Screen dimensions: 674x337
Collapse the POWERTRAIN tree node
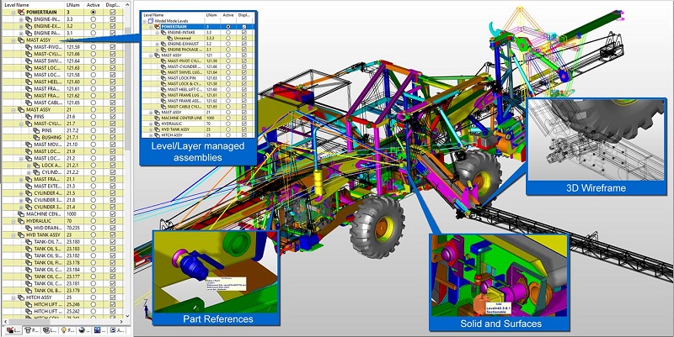13,12
